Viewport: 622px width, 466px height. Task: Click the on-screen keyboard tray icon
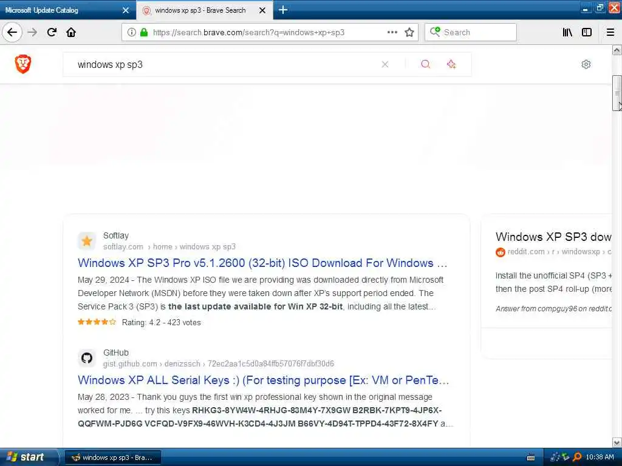531,458
